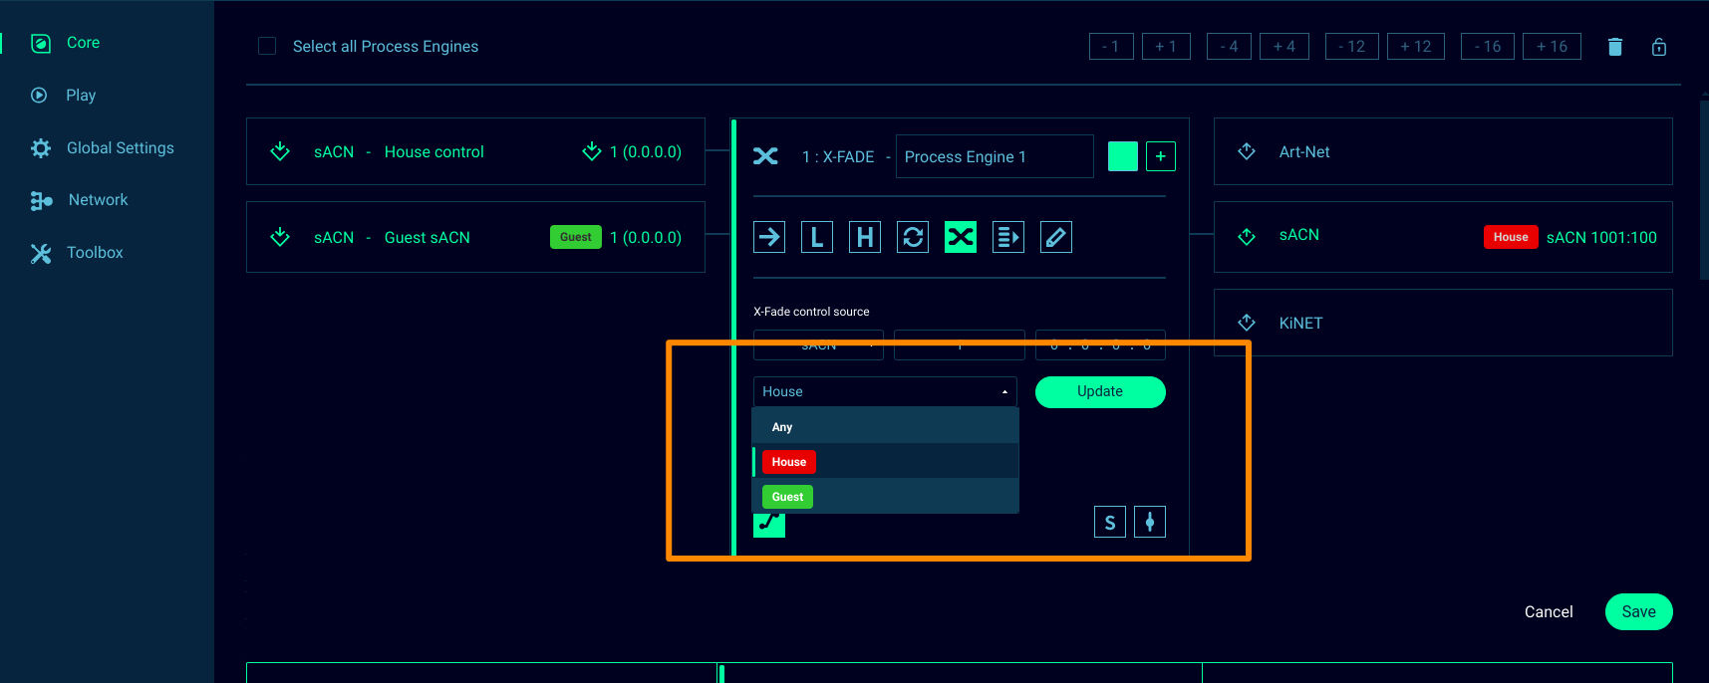Select the forward arrow mode icon
This screenshot has height=683, width=1709.
tap(769, 237)
